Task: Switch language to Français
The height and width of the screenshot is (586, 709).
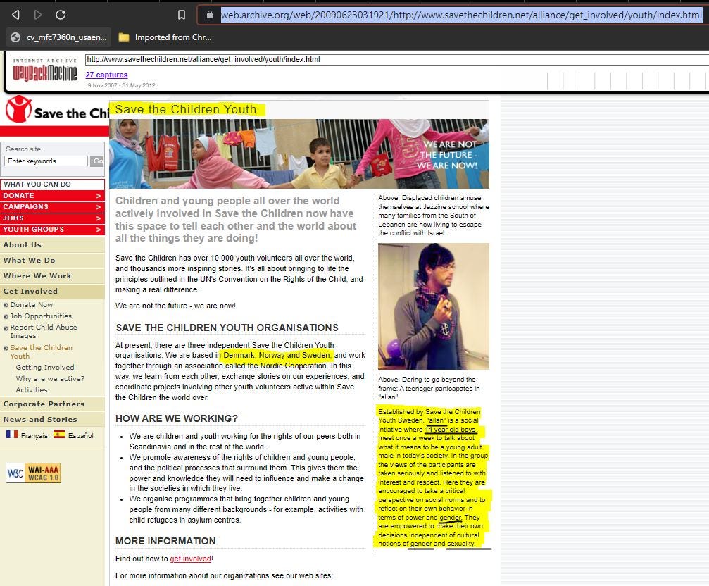Action: point(34,436)
